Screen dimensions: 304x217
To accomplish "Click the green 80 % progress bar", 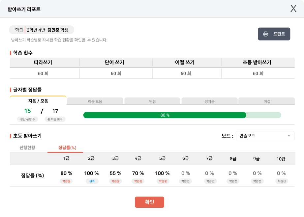I will pos(165,115).
